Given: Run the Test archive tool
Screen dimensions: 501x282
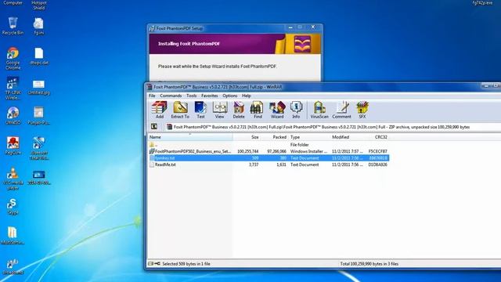Looking at the screenshot, I should tap(200, 110).
